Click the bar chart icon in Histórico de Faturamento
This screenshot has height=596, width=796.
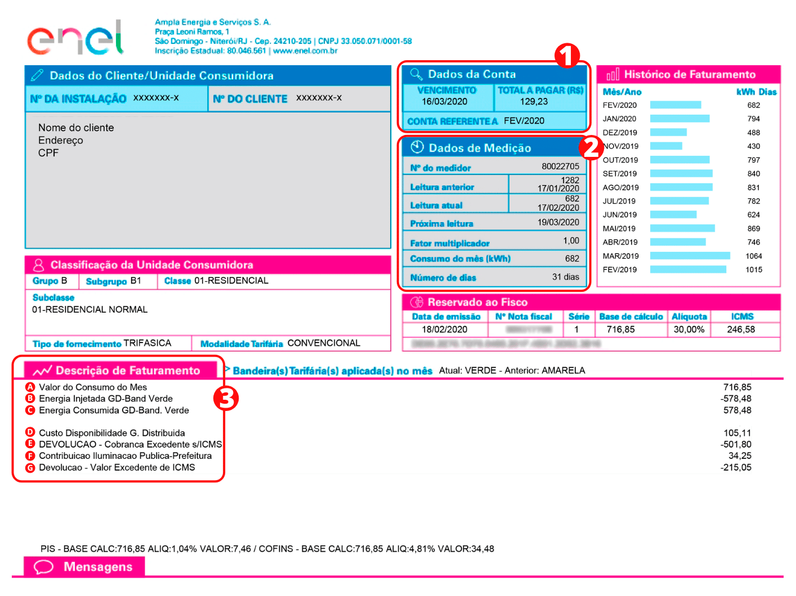[x=612, y=74]
